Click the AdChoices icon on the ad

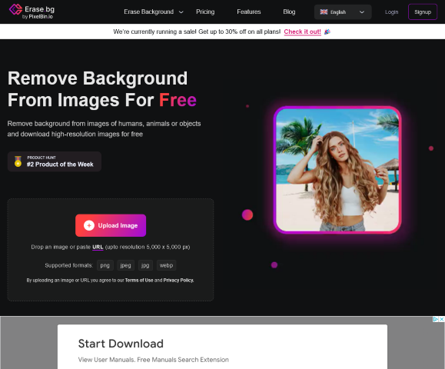pos(435,319)
